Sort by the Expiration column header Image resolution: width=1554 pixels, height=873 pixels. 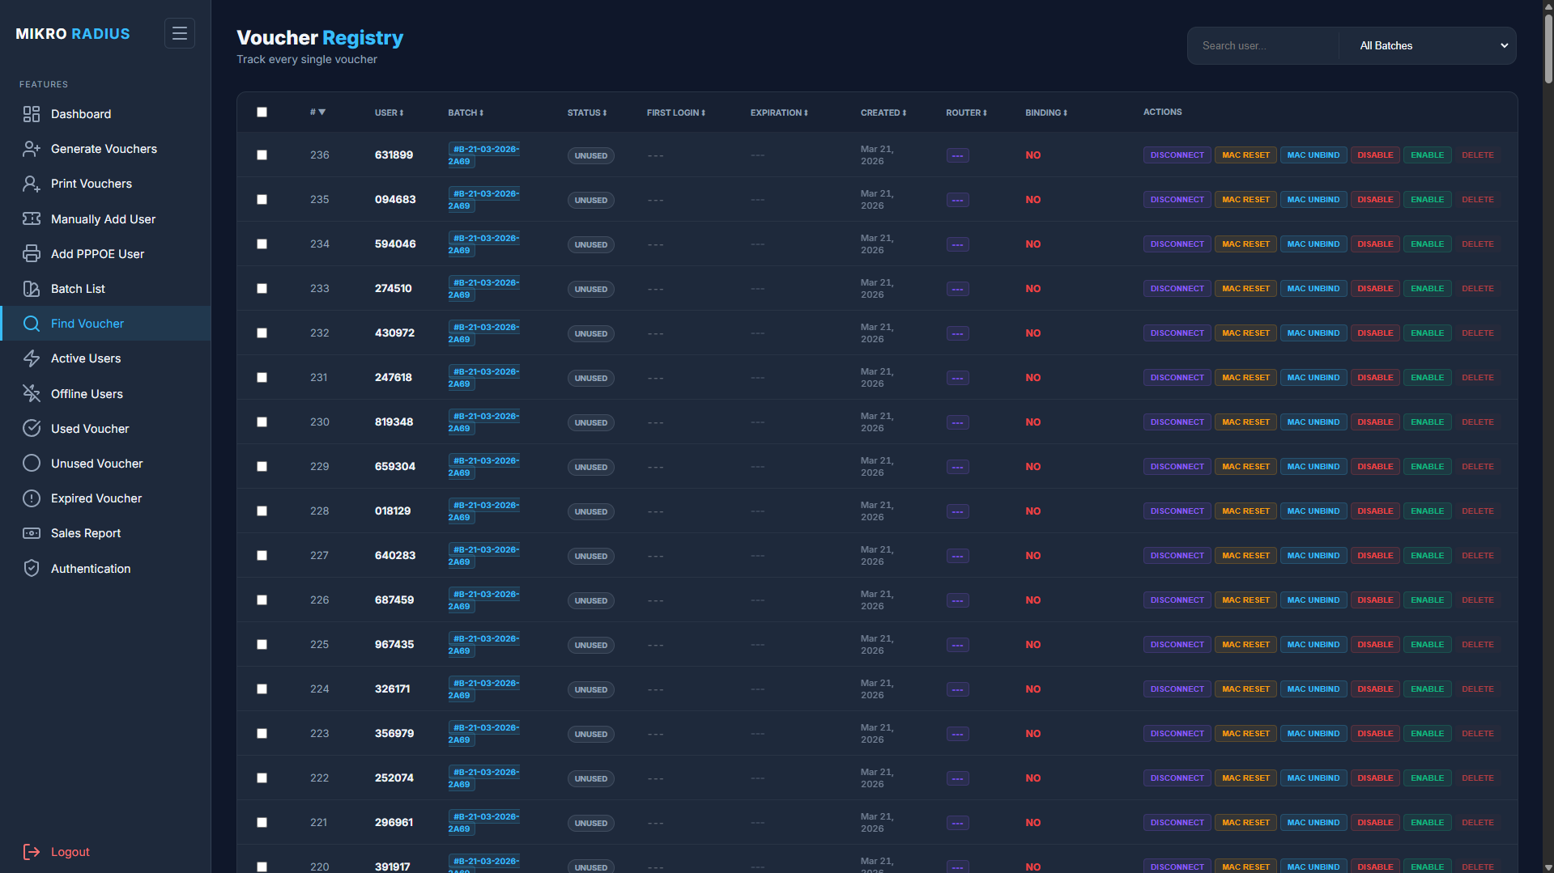[779, 112]
